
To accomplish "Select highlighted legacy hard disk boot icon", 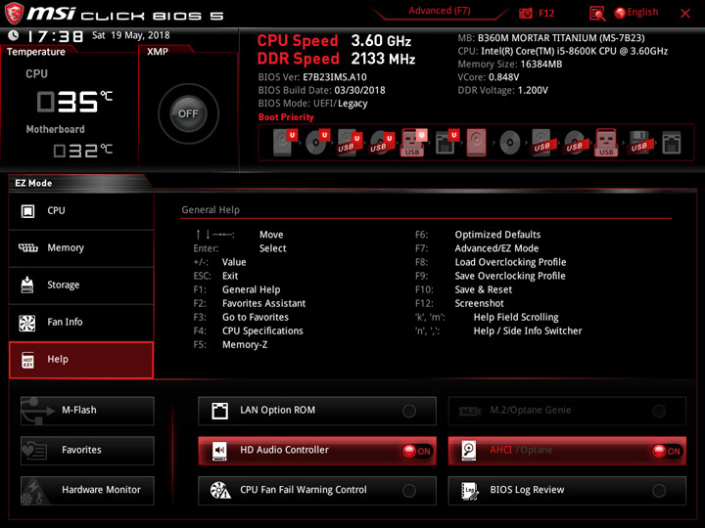I will [477, 143].
